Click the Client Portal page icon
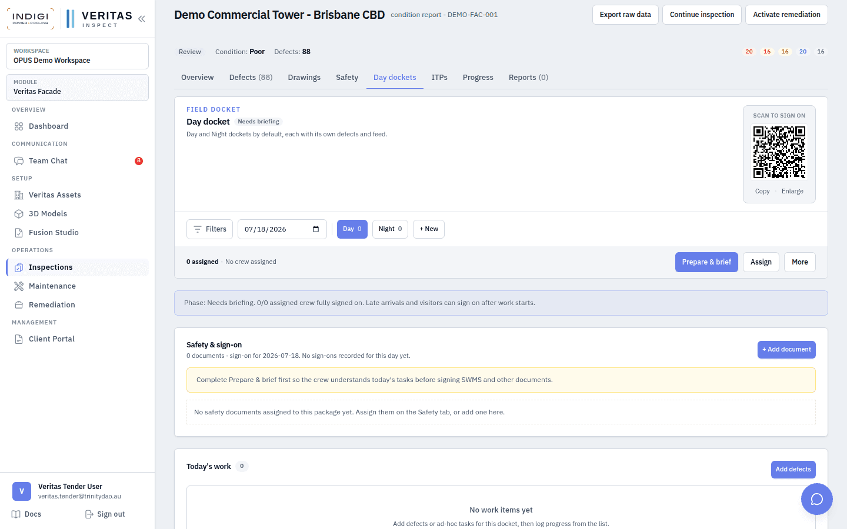Image resolution: width=847 pixels, height=529 pixels. pyautogui.click(x=19, y=339)
